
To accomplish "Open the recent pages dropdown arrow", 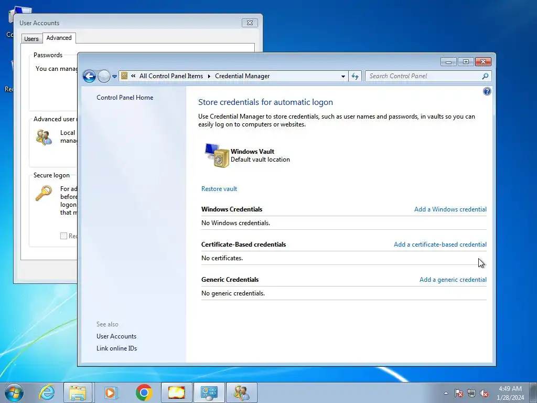I will (114, 77).
